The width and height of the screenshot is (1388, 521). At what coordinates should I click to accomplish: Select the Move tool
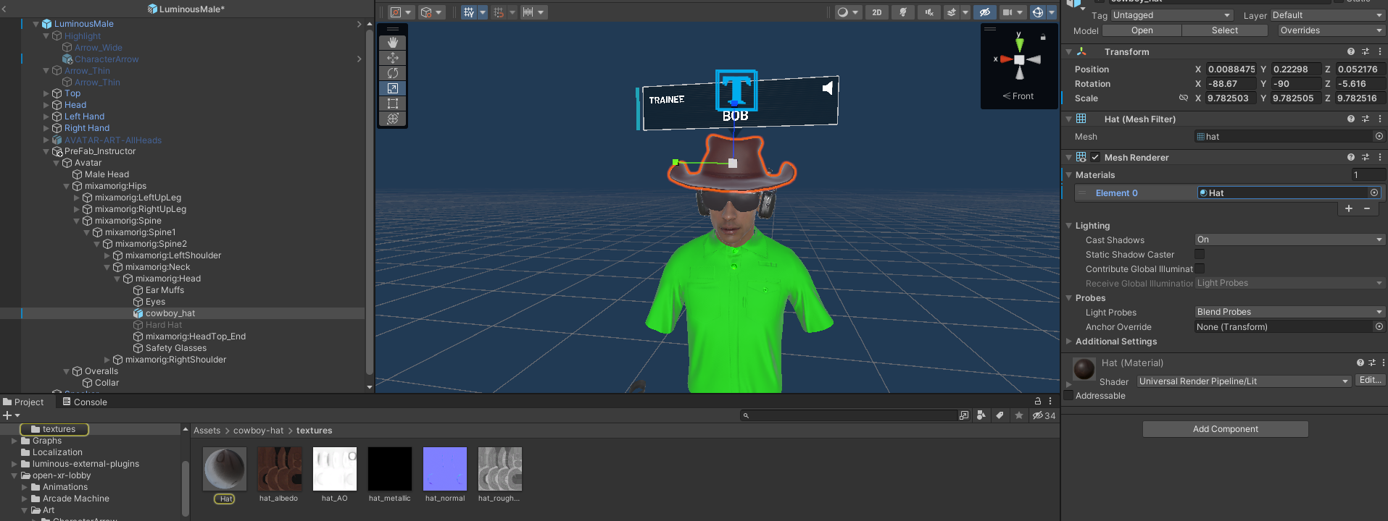tap(392, 58)
